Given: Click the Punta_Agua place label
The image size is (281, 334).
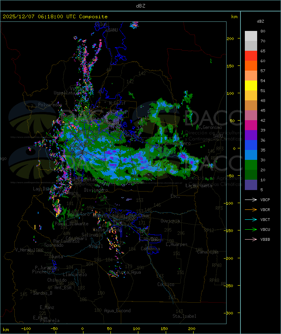Looking at the screenshot, I should [x=129, y=272].
